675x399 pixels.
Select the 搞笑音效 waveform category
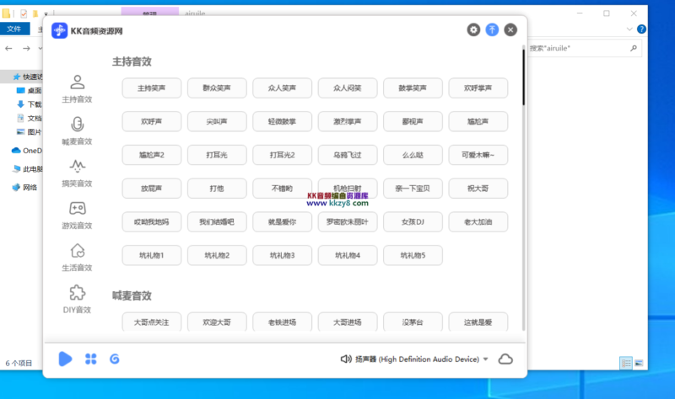(x=77, y=173)
